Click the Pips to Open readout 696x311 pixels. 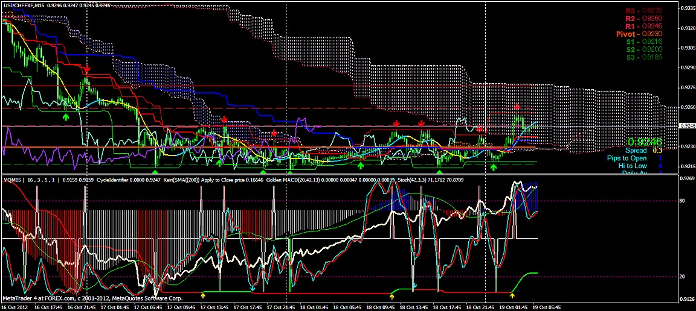click(x=635, y=158)
